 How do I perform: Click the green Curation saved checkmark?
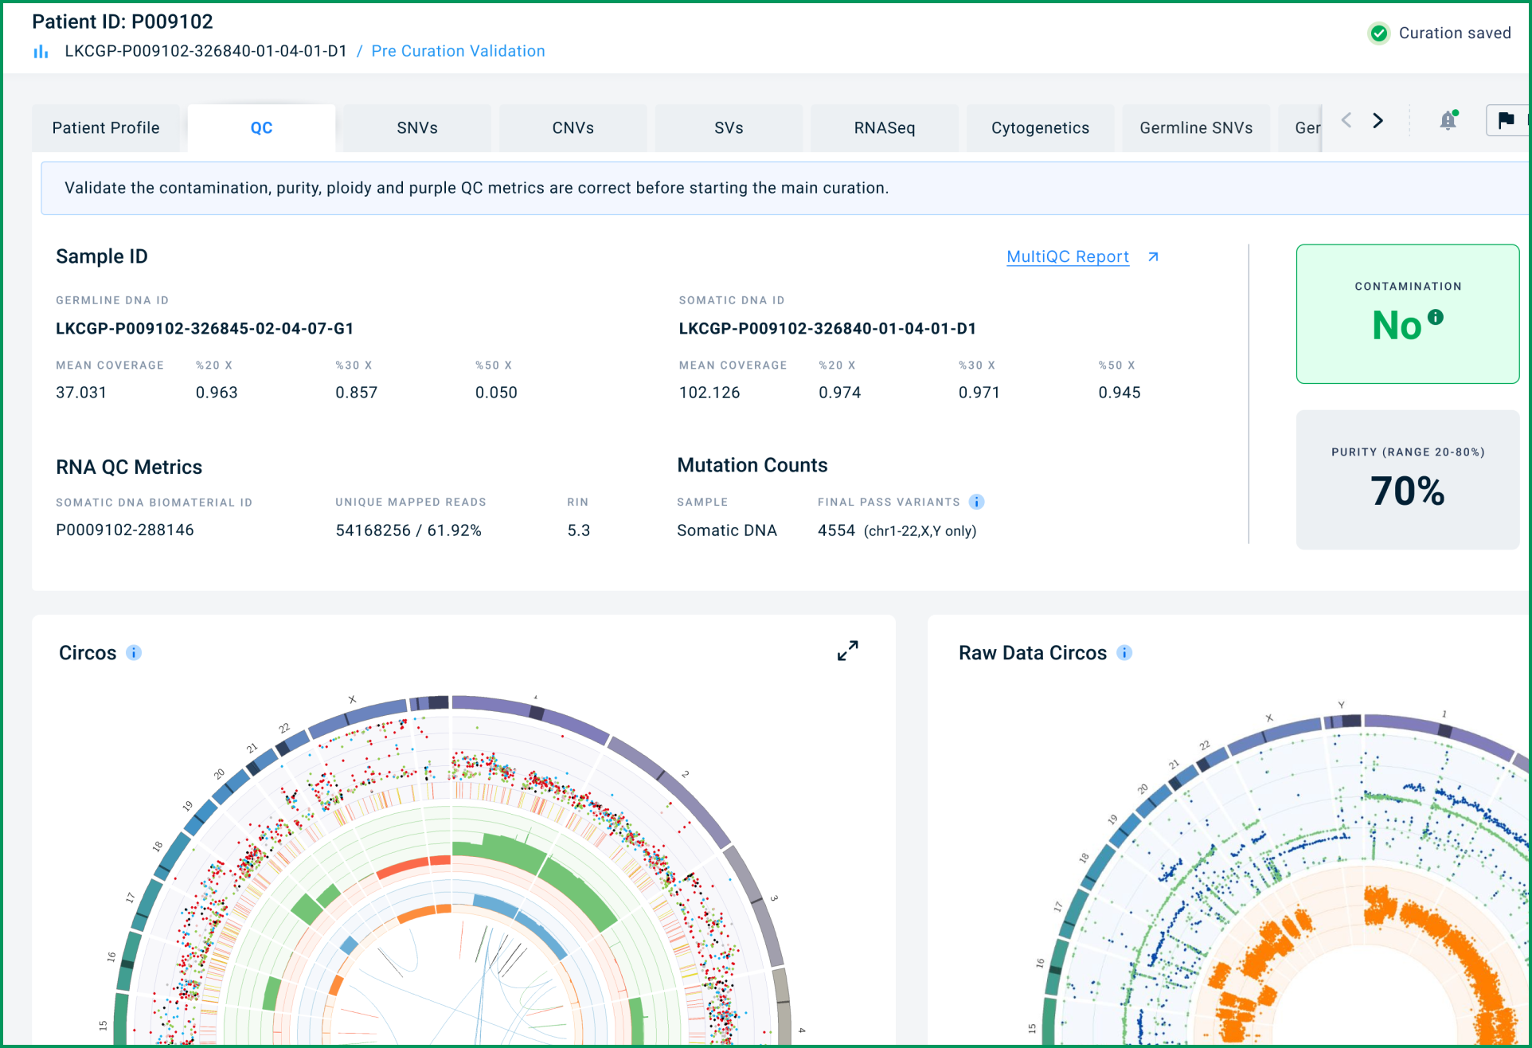click(x=1379, y=33)
